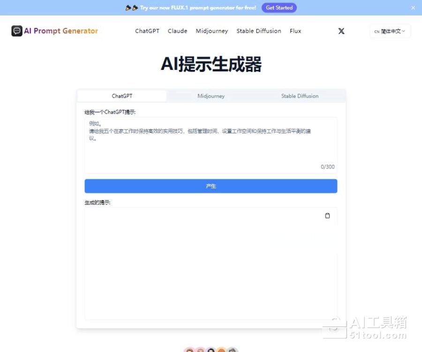This screenshot has width=422, height=352.
Task: Open Flux in the top navigation
Action: tap(295, 31)
